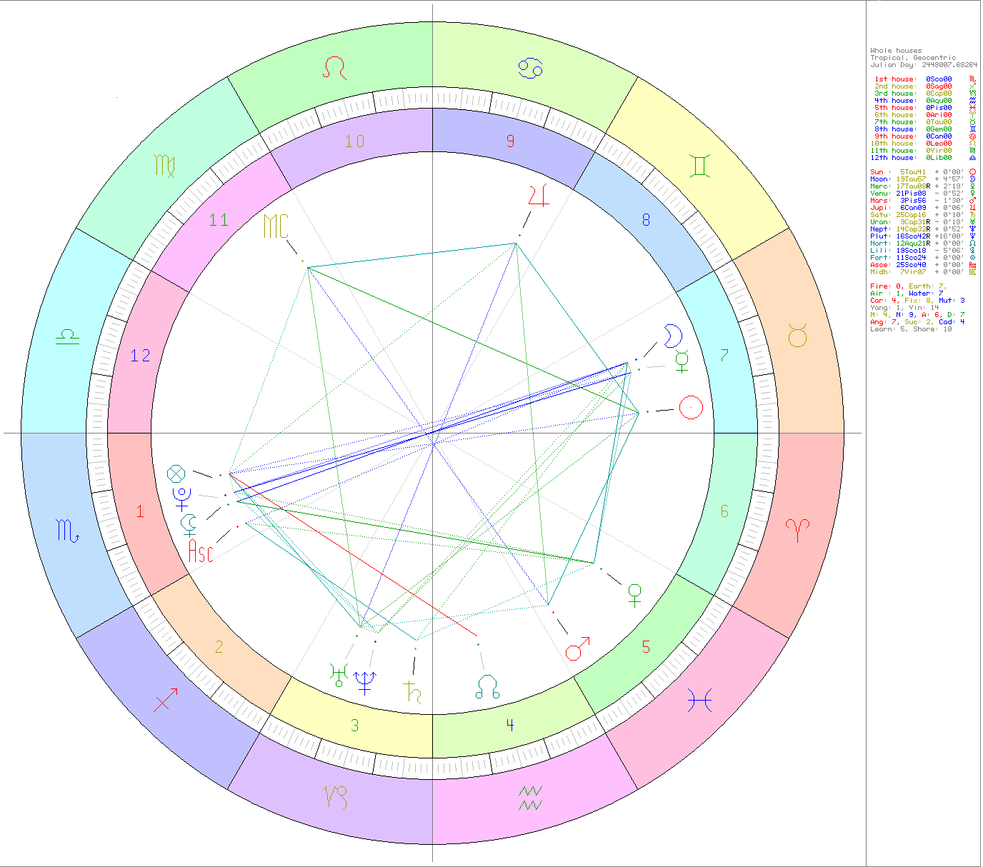Click house number 1 in the red segment

click(140, 511)
